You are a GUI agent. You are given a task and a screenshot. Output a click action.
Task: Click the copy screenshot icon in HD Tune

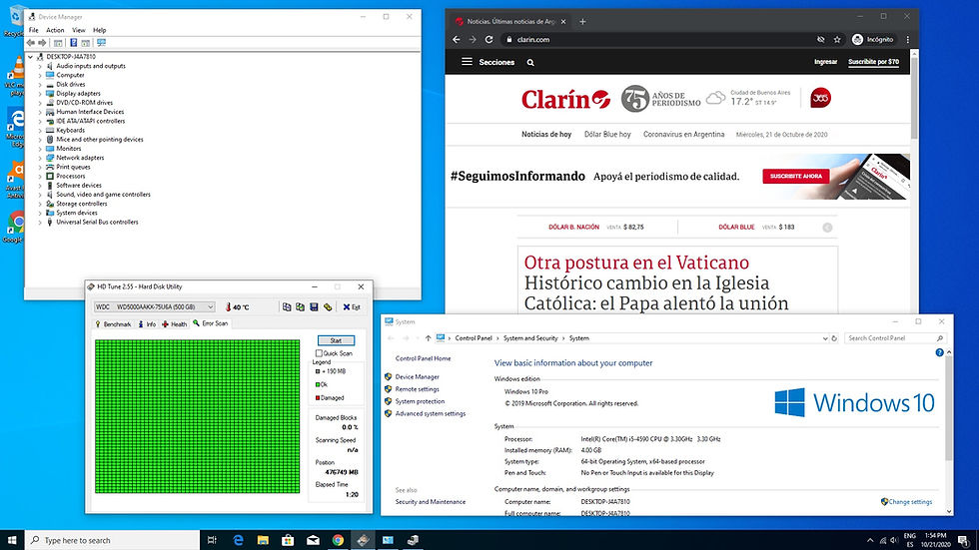301,306
